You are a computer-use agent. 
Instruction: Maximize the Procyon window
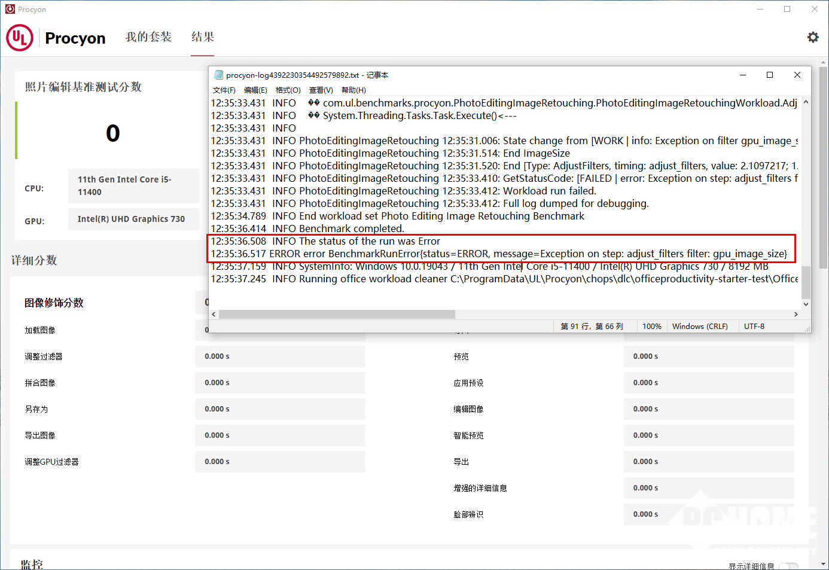(x=787, y=9)
